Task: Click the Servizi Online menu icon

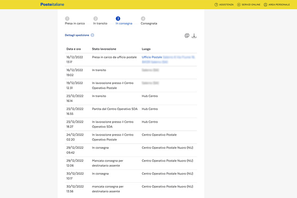Action: click(x=239, y=5)
